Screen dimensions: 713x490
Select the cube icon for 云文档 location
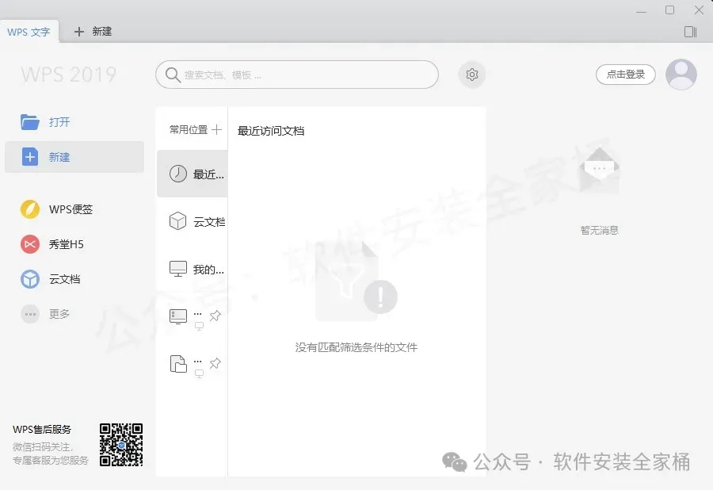click(x=177, y=221)
